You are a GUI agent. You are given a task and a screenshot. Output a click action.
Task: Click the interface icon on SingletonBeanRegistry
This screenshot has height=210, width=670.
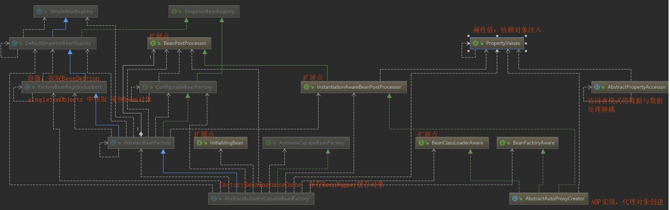click(174, 11)
